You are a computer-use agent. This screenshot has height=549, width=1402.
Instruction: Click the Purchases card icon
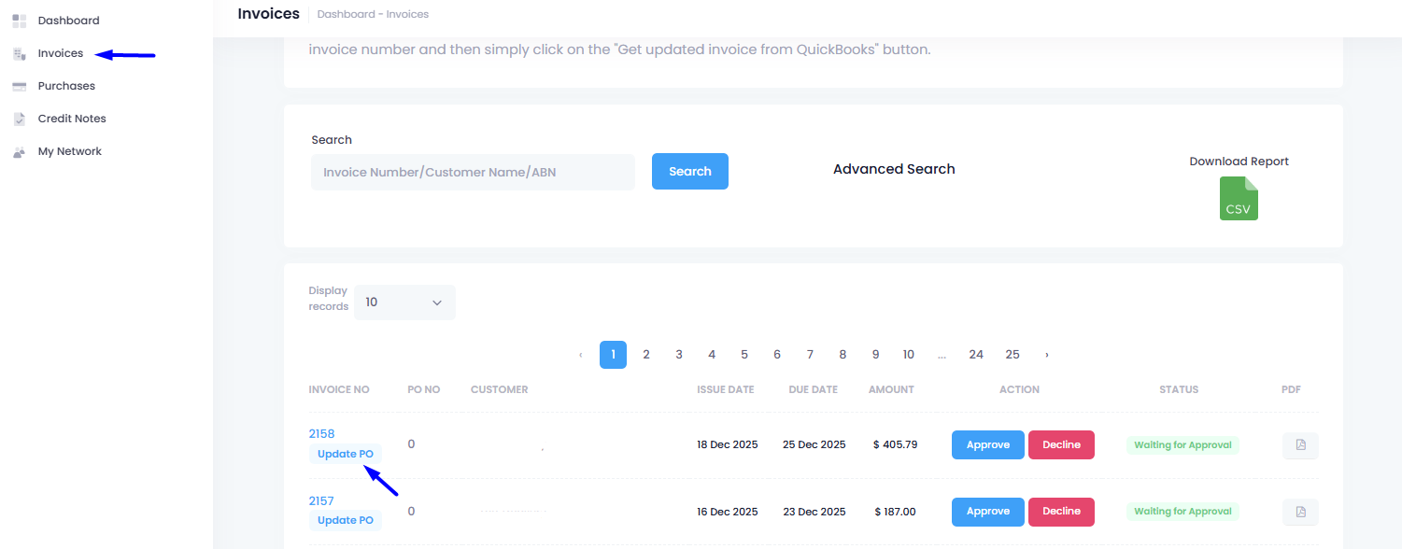click(19, 86)
